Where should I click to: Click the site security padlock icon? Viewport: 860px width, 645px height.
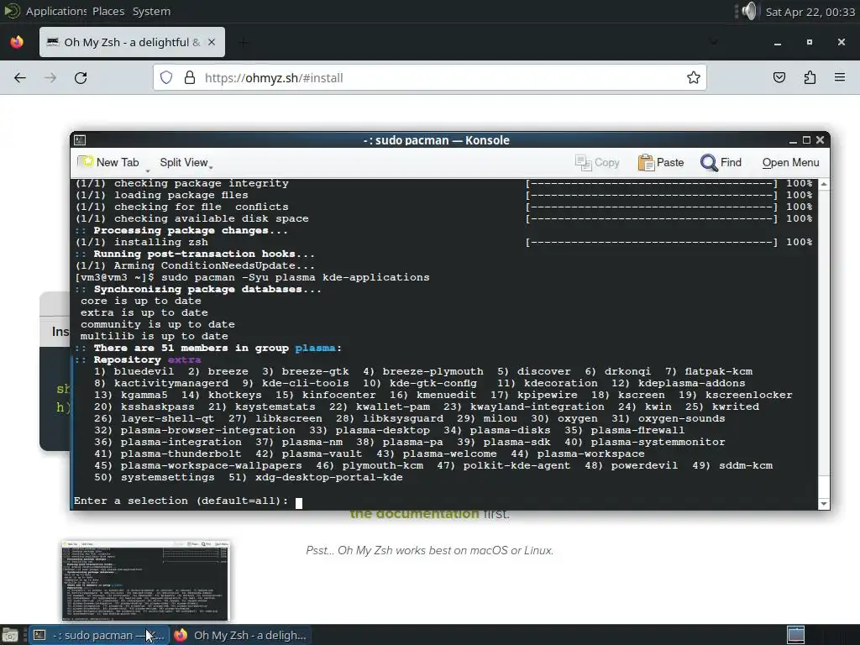(190, 78)
